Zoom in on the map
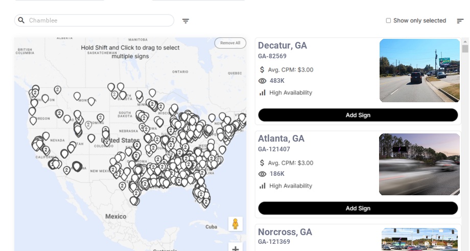Viewport: 470px width, 251px height. [x=236, y=249]
